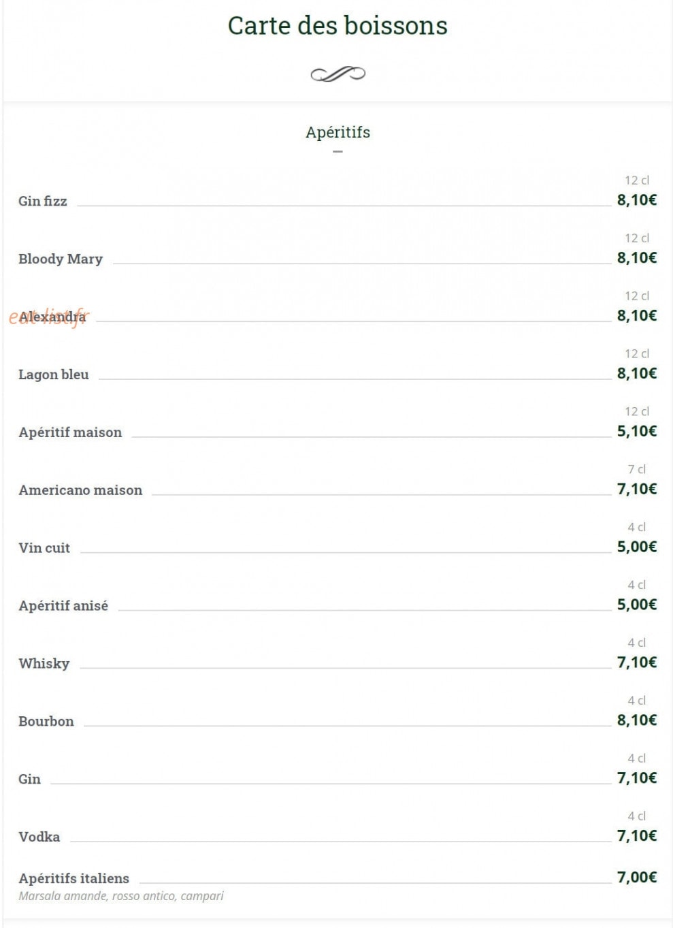Select the 7,00€ price of Apéritifs italiens
The width and height of the screenshot is (673, 928).
637,877
